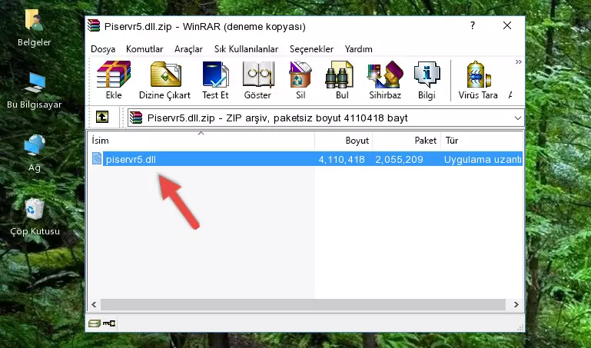Image resolution: width=591 pixels, height=348 pixels.
Task: Sort by Paket column header
Action: click(407, 141)
